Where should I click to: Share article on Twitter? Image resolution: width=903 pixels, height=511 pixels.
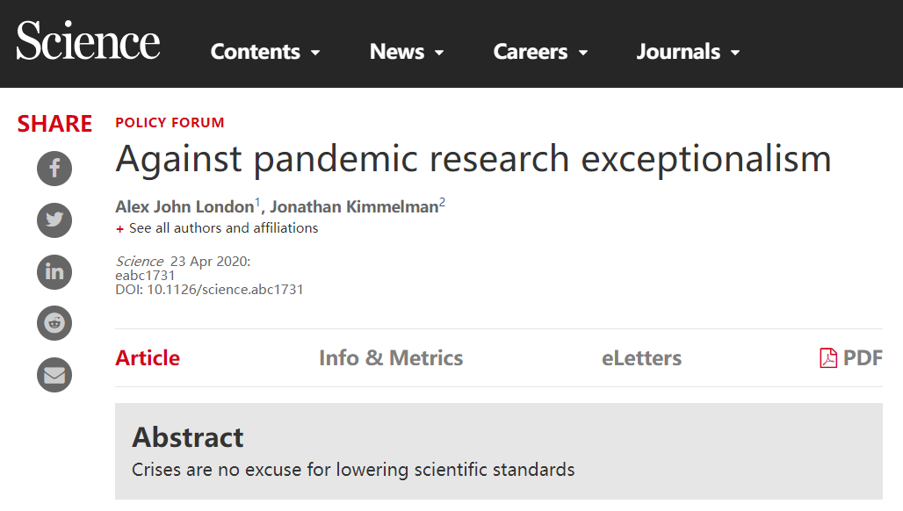click(54, 220)
